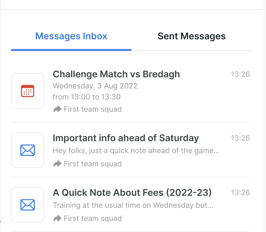Open A Quick Note About Fees title
Viewport: 266px width, 232px height.
pos(132,193)
